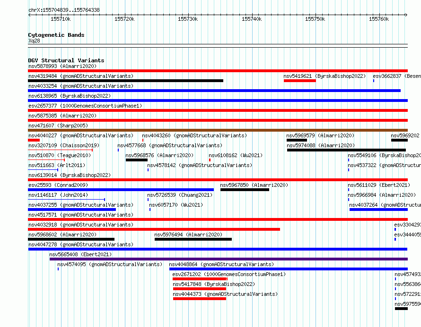Screen dimensions: 421x327
Task: Click the nsv4048864 gnomAD variant label
Action: point(221,264)
